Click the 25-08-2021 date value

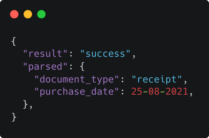(160, 92)
